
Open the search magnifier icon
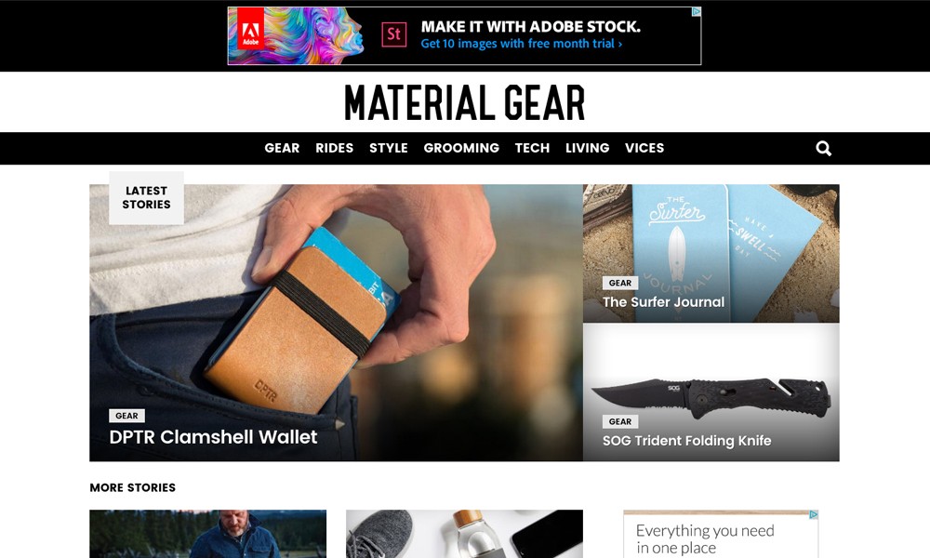click(823, 148)
